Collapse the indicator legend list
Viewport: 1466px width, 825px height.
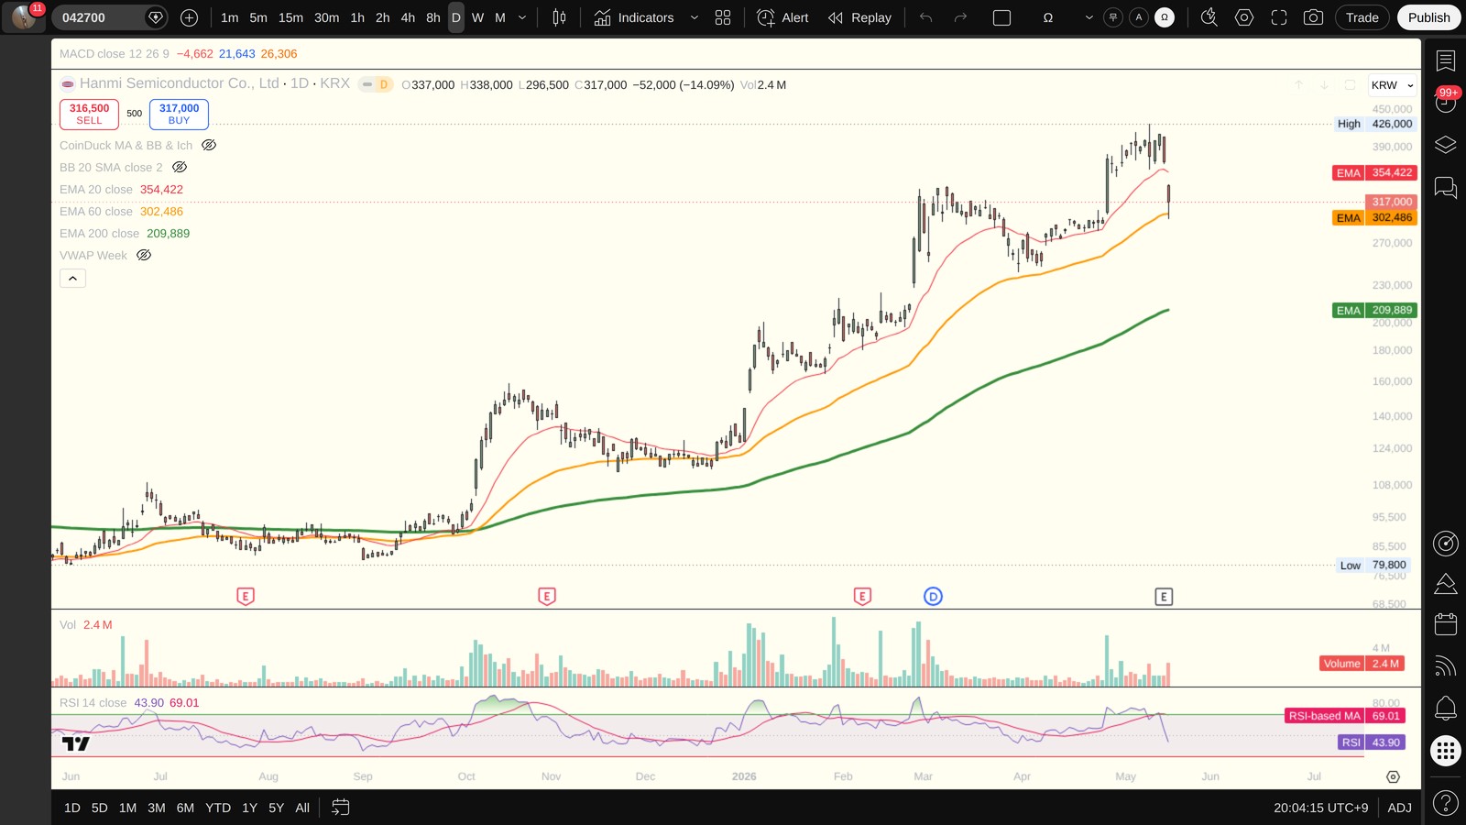point(72,279)
